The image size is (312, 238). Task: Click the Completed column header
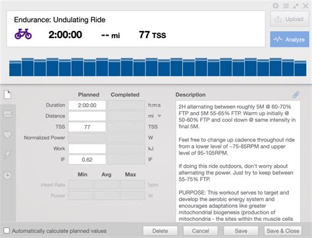(x=125, y=95)
